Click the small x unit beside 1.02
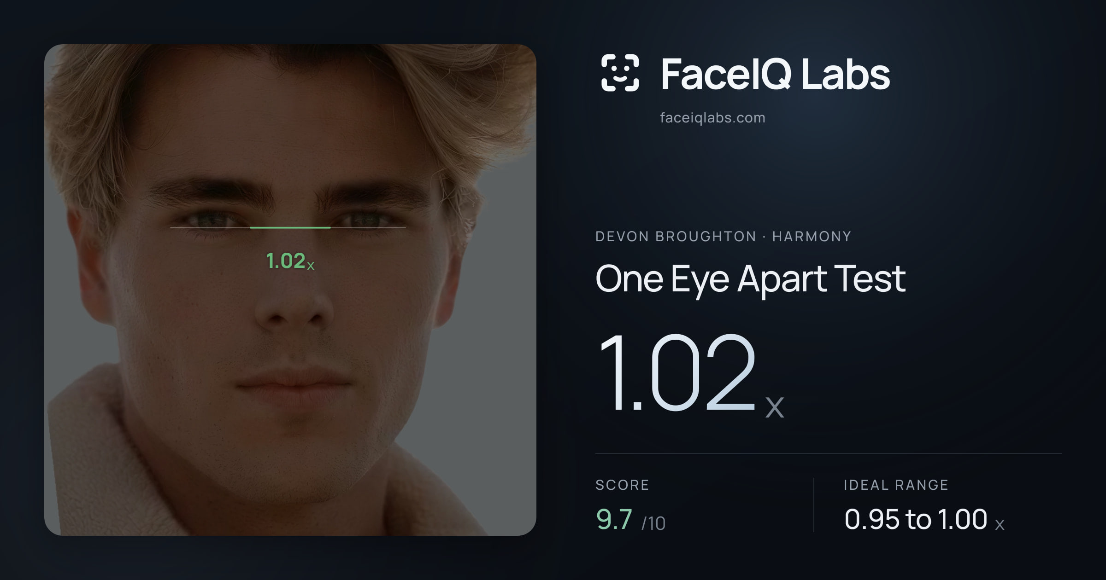The height and width of the screenshot is (580, 1106). (775, 407)
